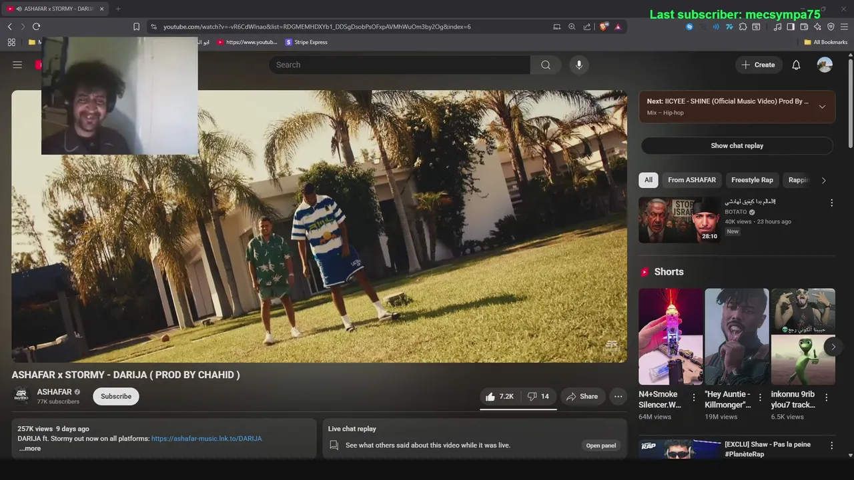
Task: Bookmark this page with the bookmark icon
Action: 136,27
